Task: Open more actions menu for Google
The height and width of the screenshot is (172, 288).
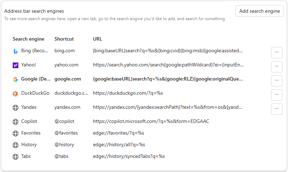Action: point(277,81)
